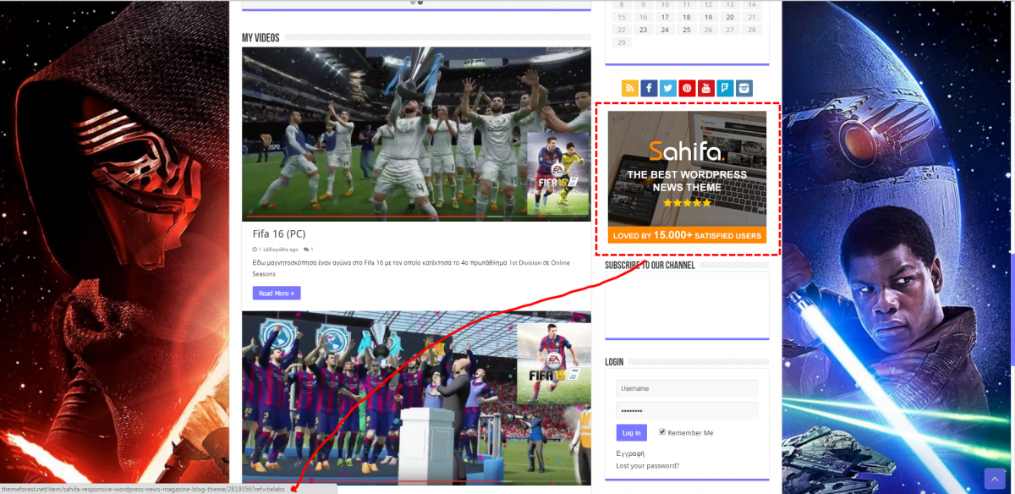Screen dimensions: 1015x494
Task: Select calendar day 23
Action: (644, 30)
